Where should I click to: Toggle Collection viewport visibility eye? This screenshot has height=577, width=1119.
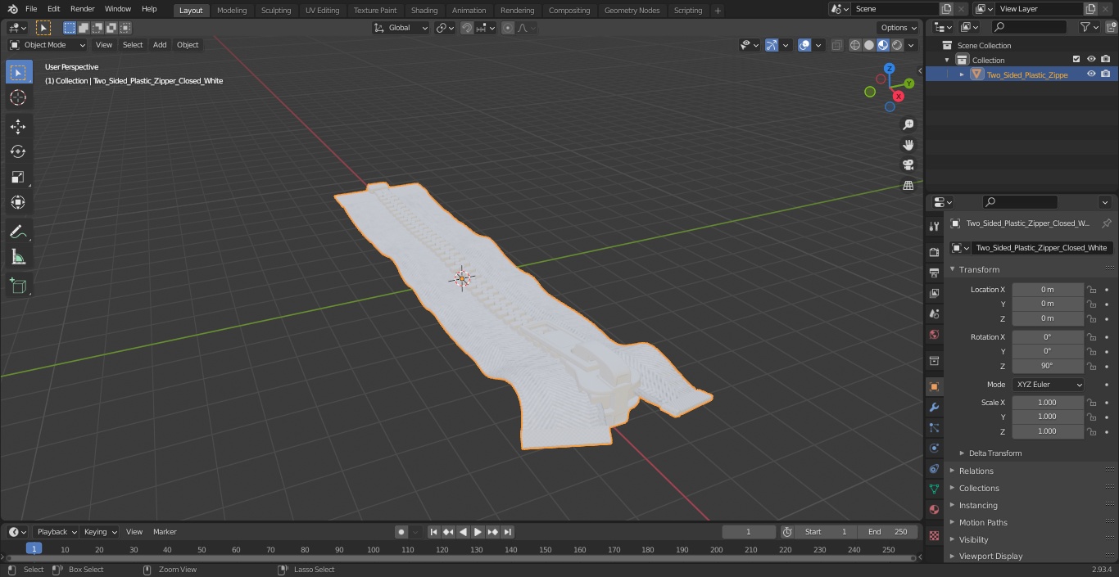click(1091, 59)
